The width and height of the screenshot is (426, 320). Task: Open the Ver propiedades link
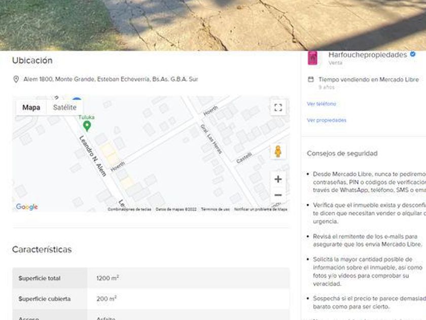click(327, 120)
